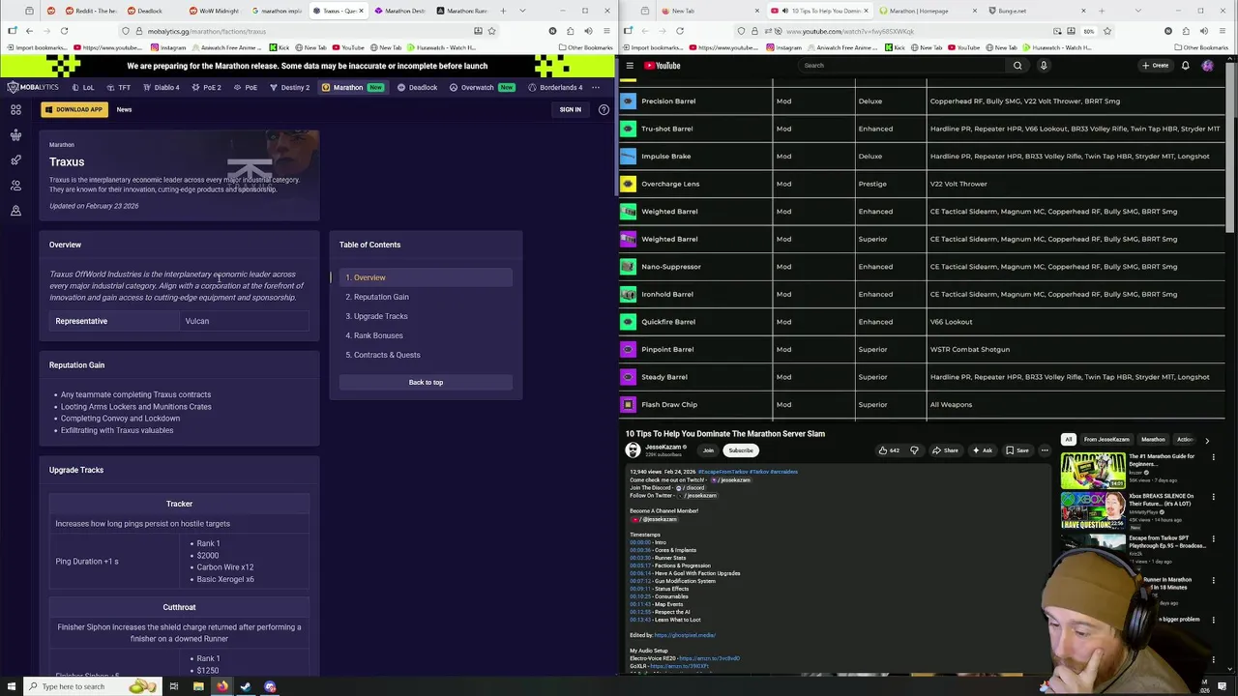Click the SIGN IN button
Image resolution: width=1238 pixels, height=696 pixels.
pos(571,109)
